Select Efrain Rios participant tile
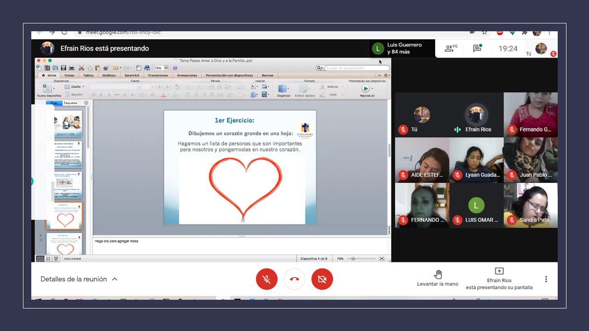Image resolution: width=589 pixels, height=331 pixels. pyautogui.click(x=476, y=115)
